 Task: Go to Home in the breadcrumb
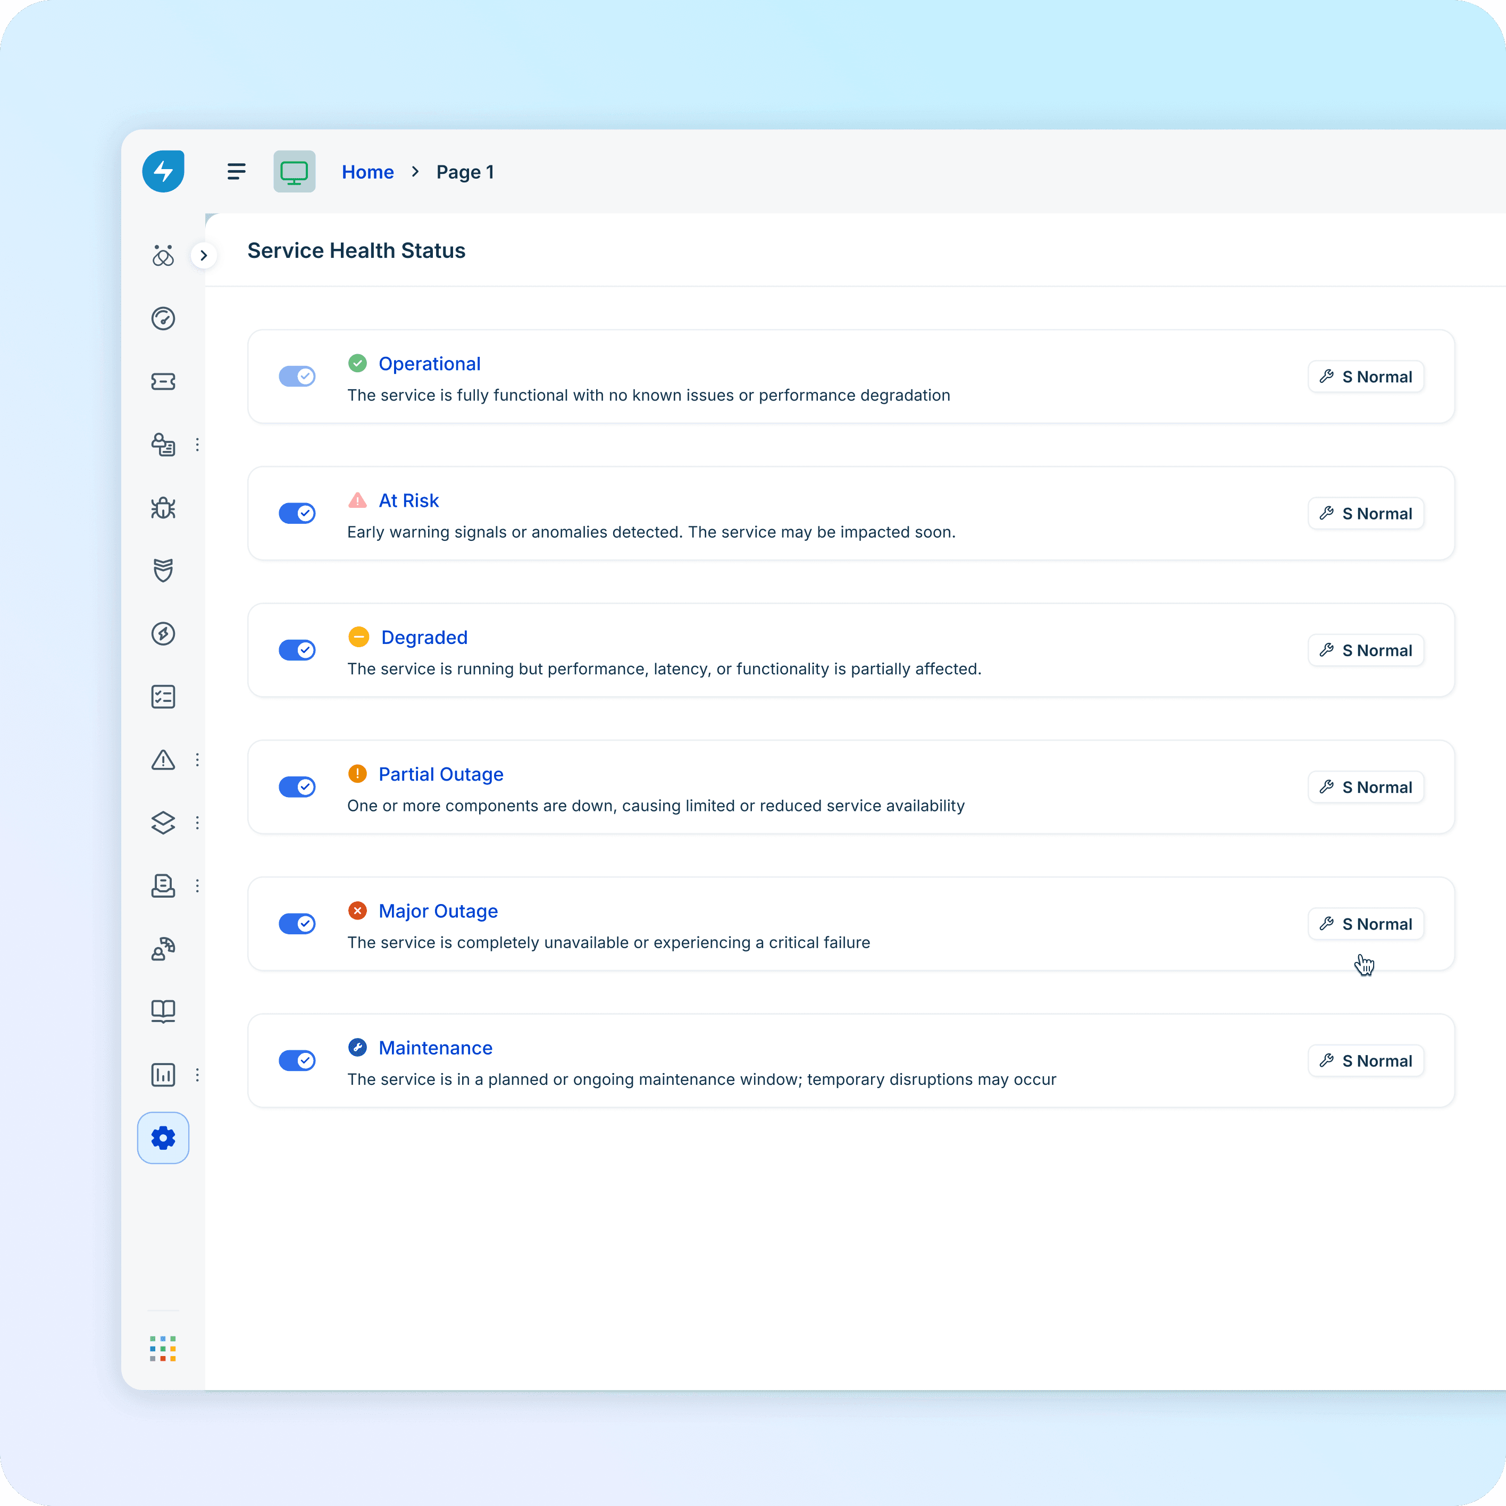pos(368,171)
